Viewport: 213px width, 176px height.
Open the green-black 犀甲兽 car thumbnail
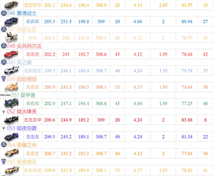(x=11, y=103)
